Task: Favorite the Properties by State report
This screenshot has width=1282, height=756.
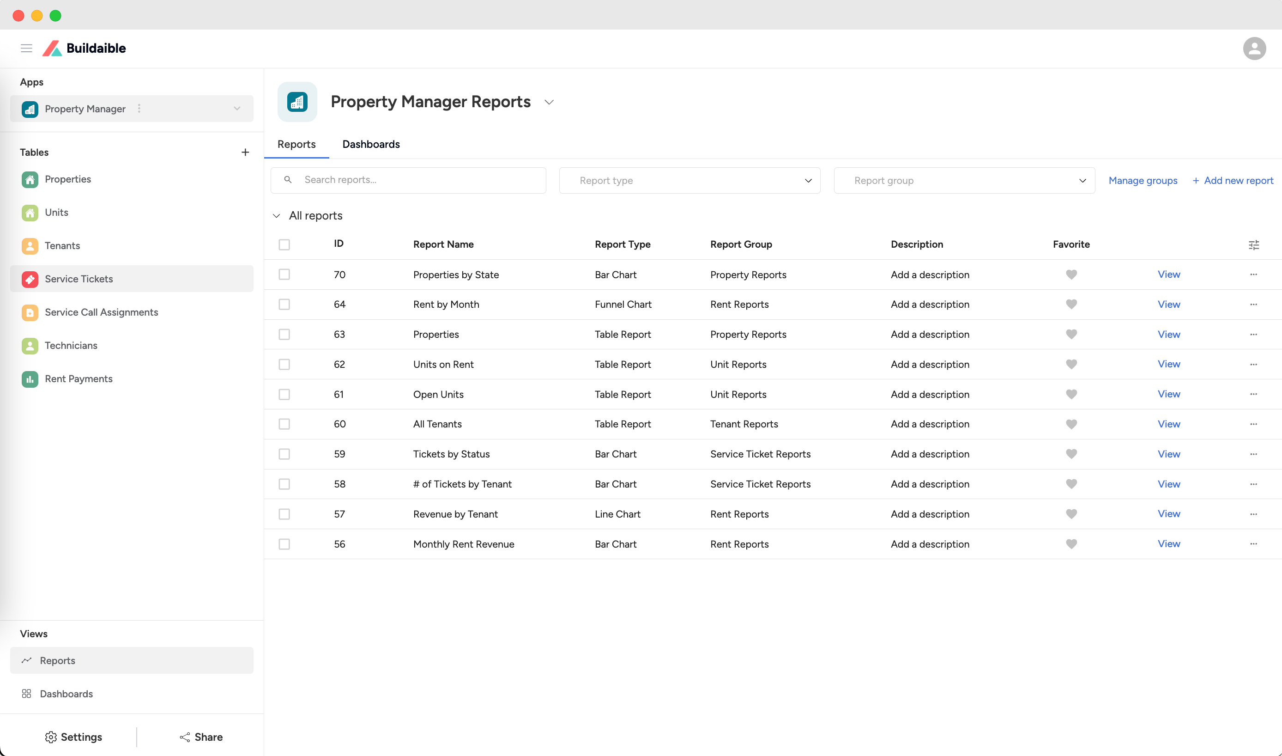Action: click(x=1071, y=274)
